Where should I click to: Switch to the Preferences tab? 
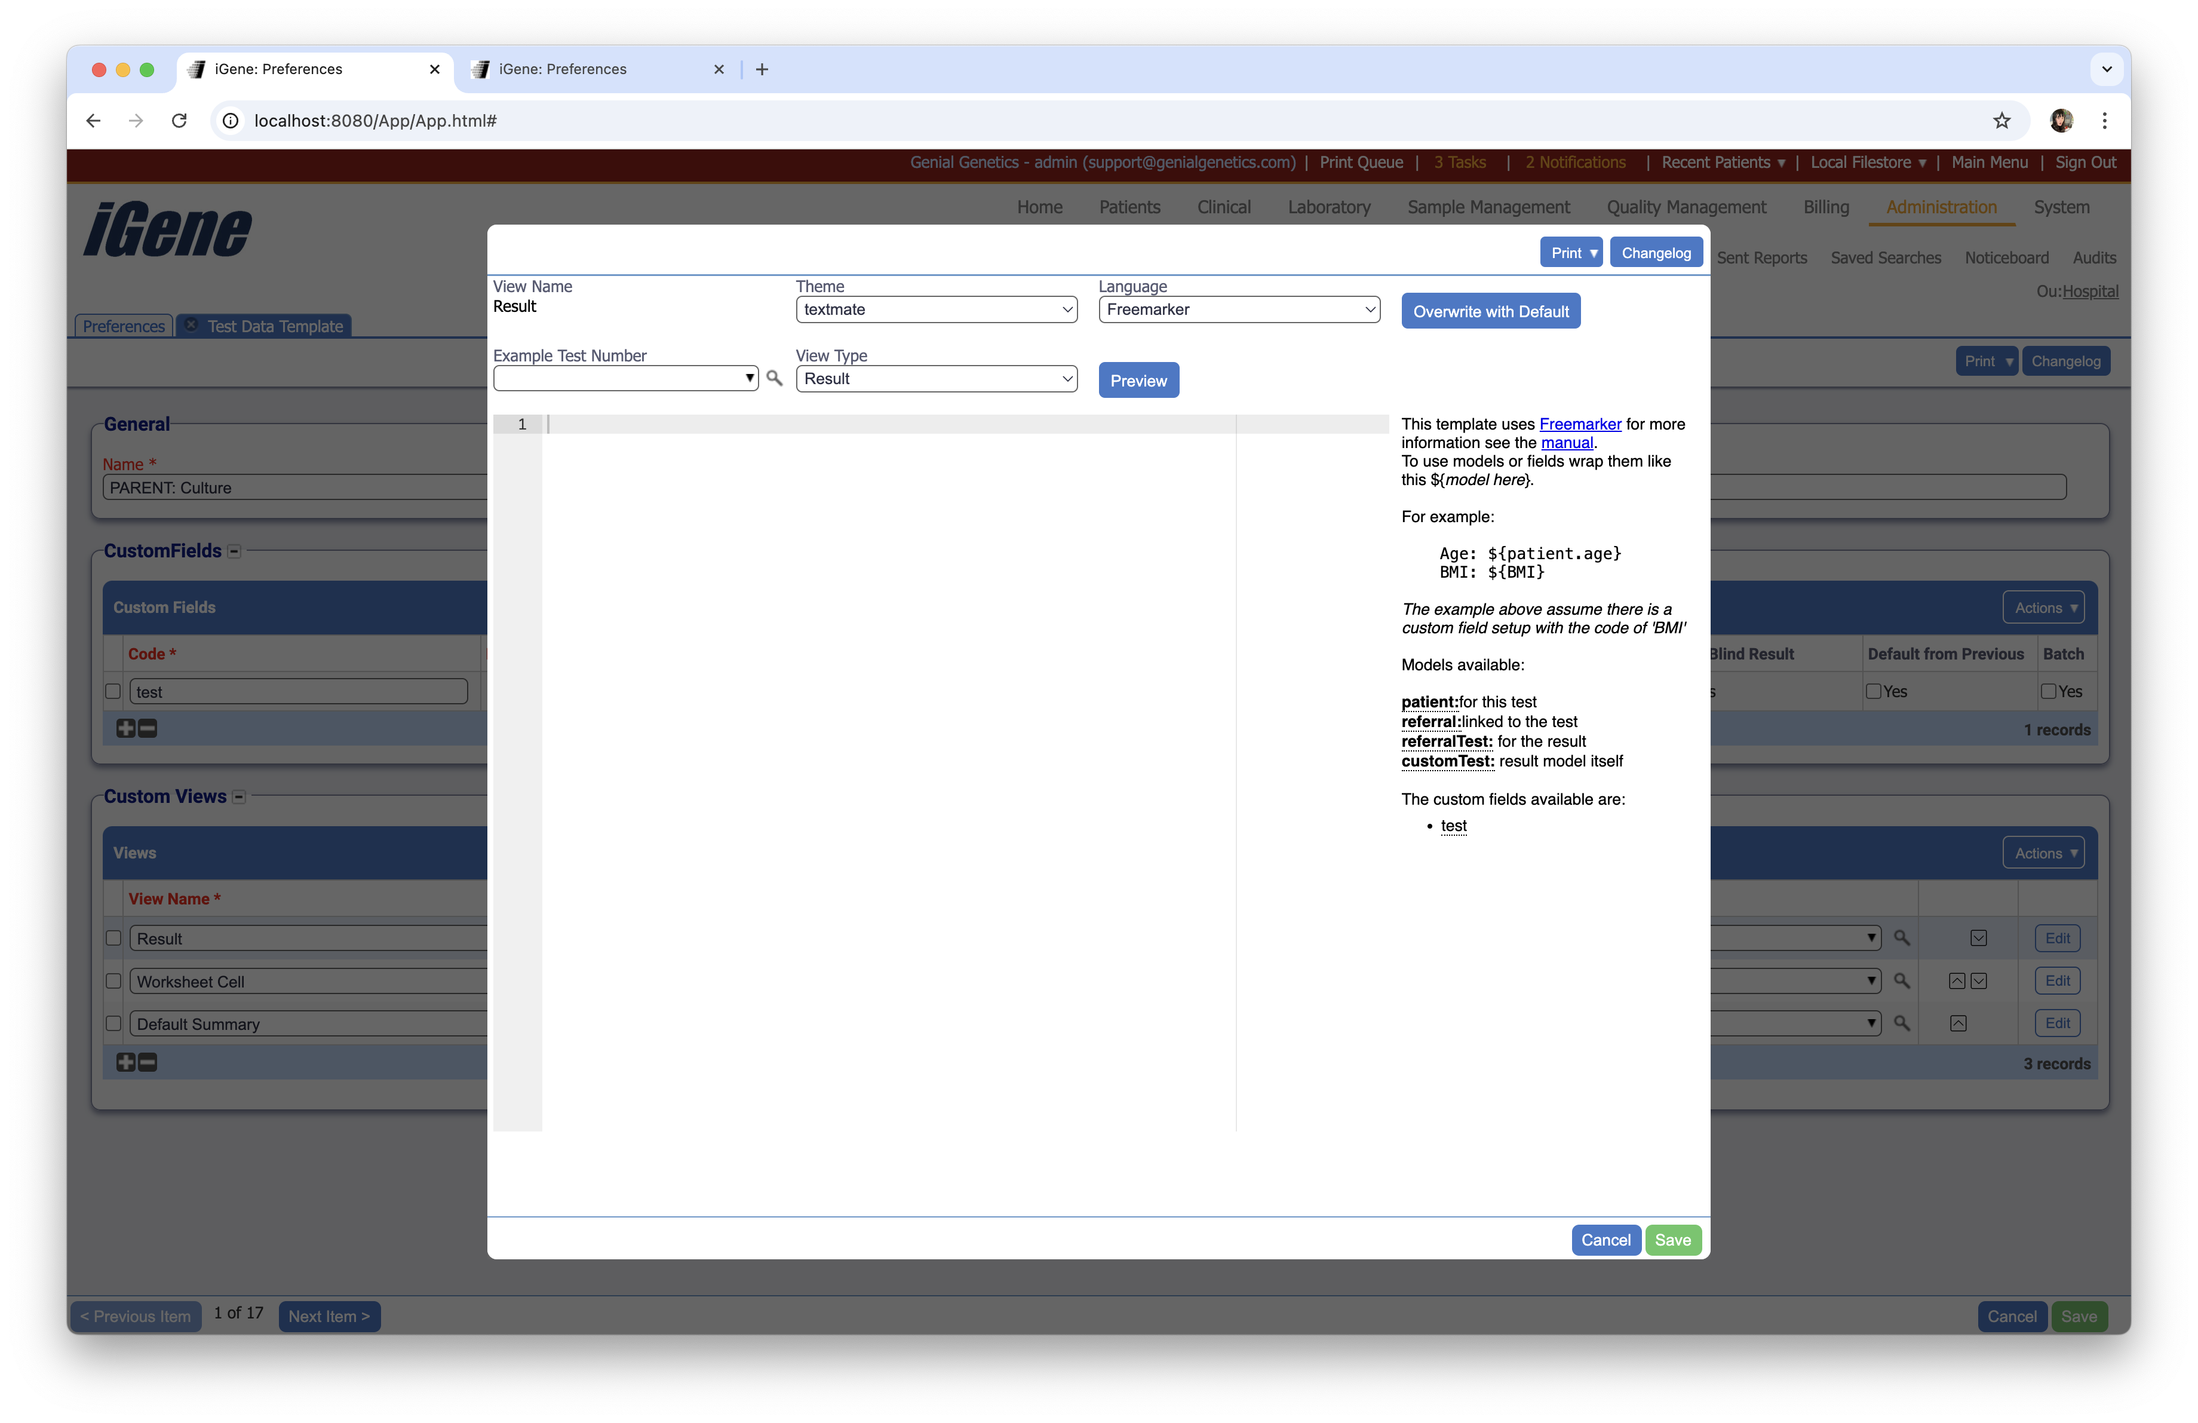point(123,326)
